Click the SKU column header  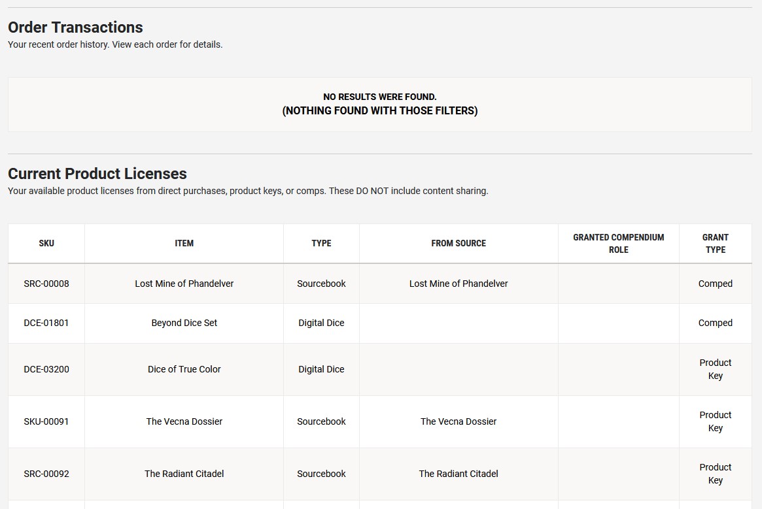(46, 243)
